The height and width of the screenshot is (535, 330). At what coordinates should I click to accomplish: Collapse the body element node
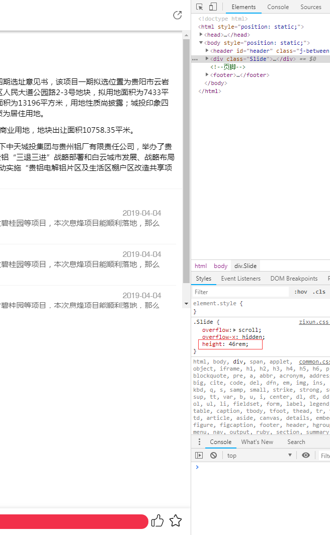pyautogui.click(x=201, y=43)
